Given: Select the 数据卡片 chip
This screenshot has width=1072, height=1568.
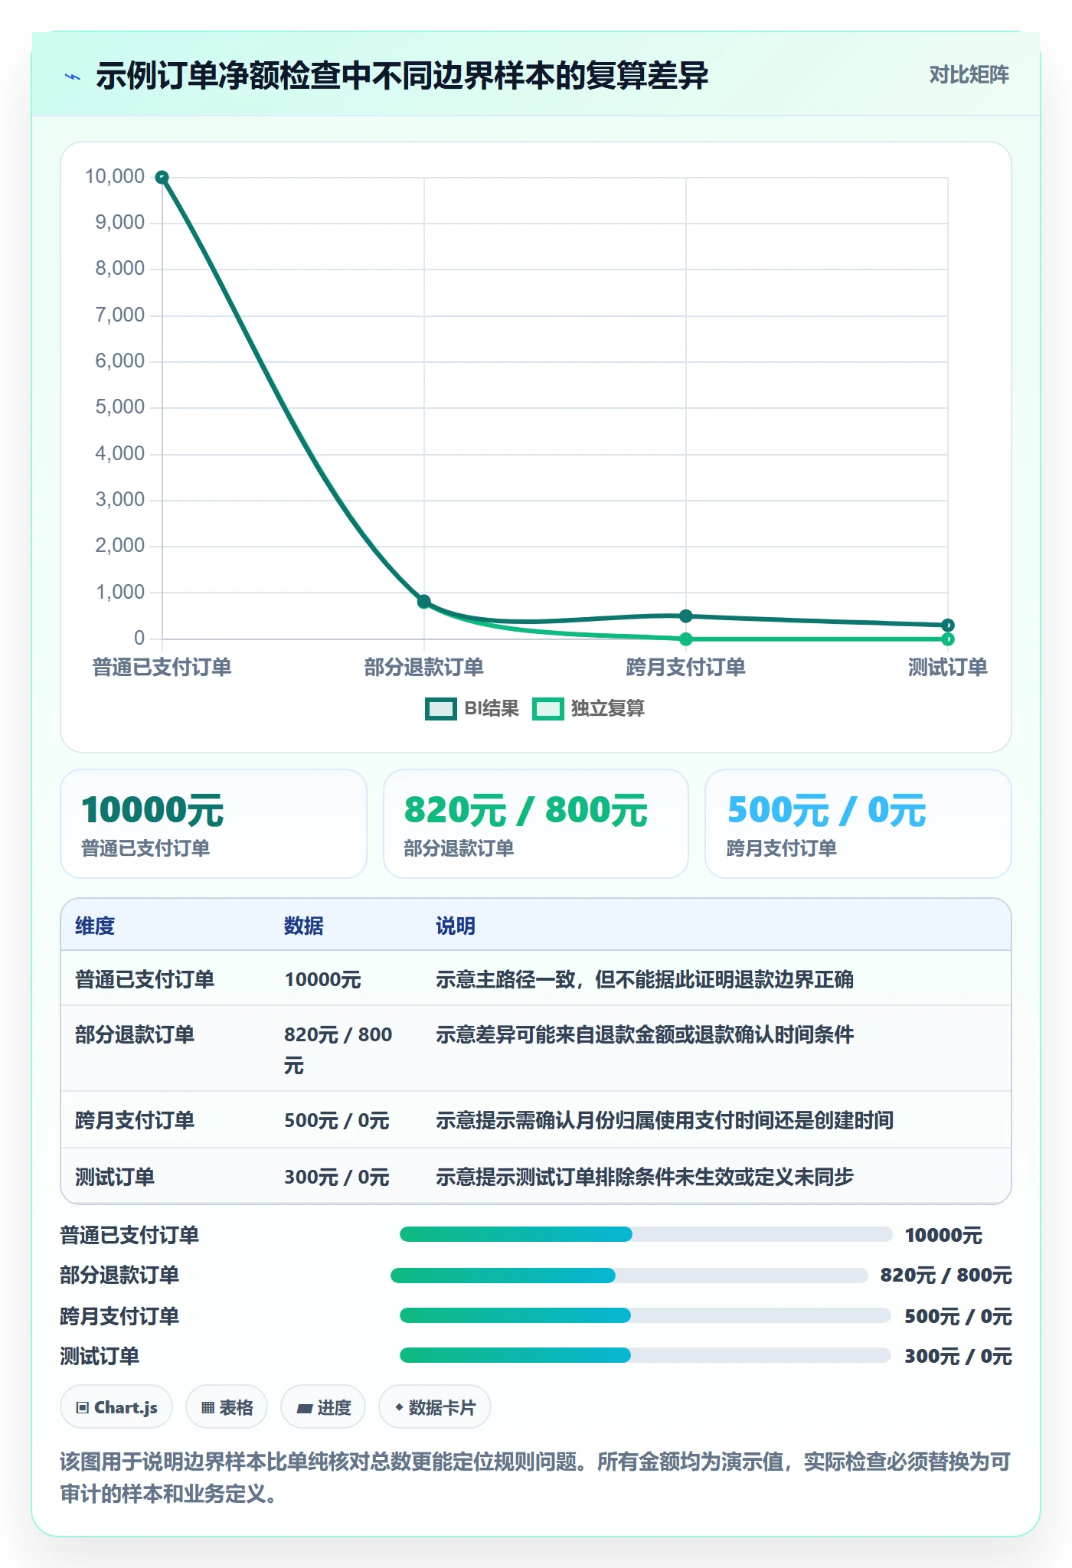Looking at the screenshot, I should (x=435, y=1407).
